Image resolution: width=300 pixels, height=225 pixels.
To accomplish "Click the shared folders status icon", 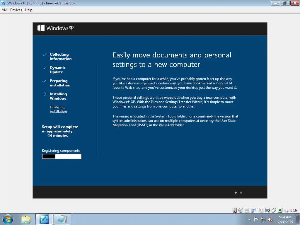I will tap(268, 210).
